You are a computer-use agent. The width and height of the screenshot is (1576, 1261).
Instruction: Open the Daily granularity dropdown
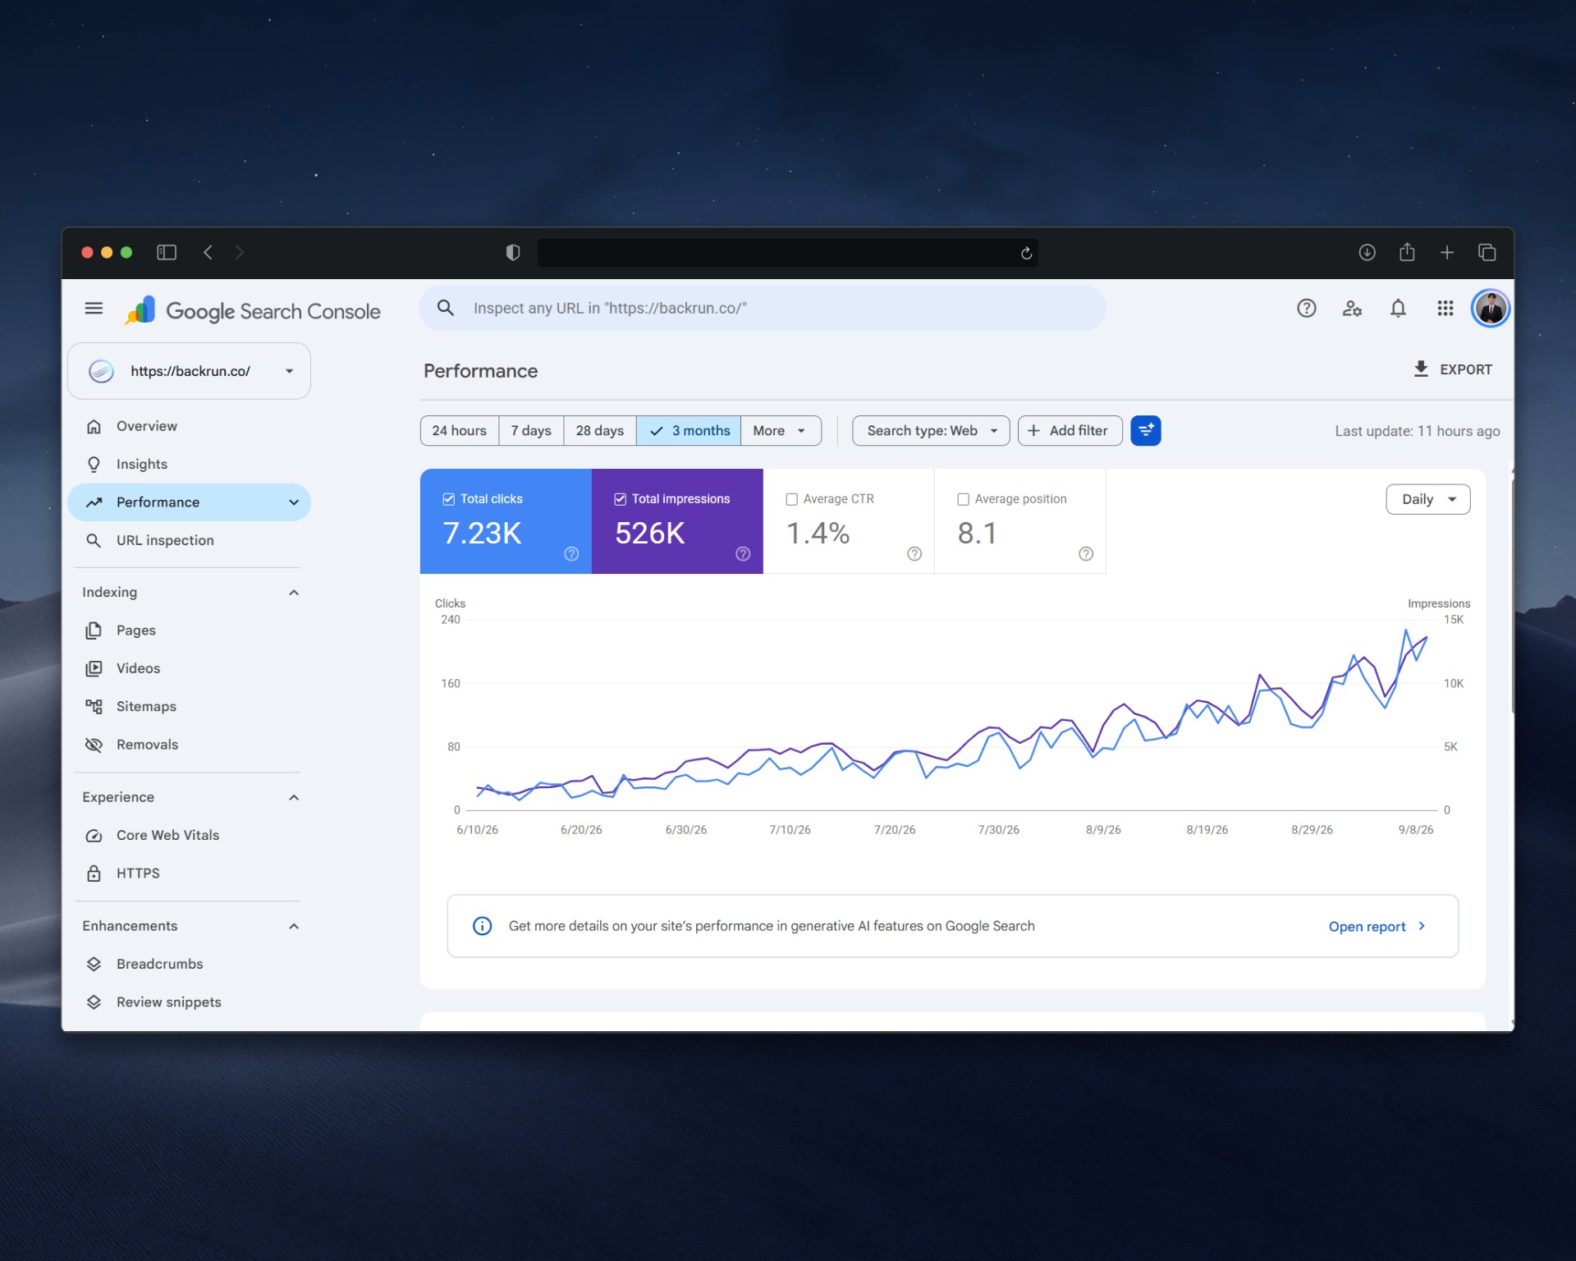click(x=1427, y=499)
